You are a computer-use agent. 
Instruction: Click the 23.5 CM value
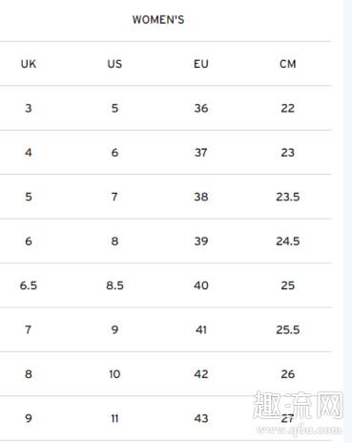(288, 197)
